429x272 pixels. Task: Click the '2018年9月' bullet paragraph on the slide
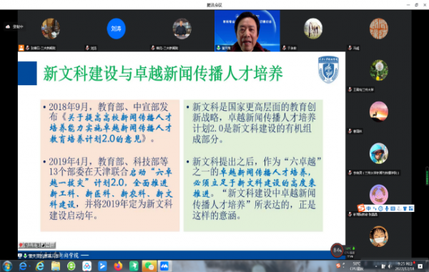click(109, 122)
